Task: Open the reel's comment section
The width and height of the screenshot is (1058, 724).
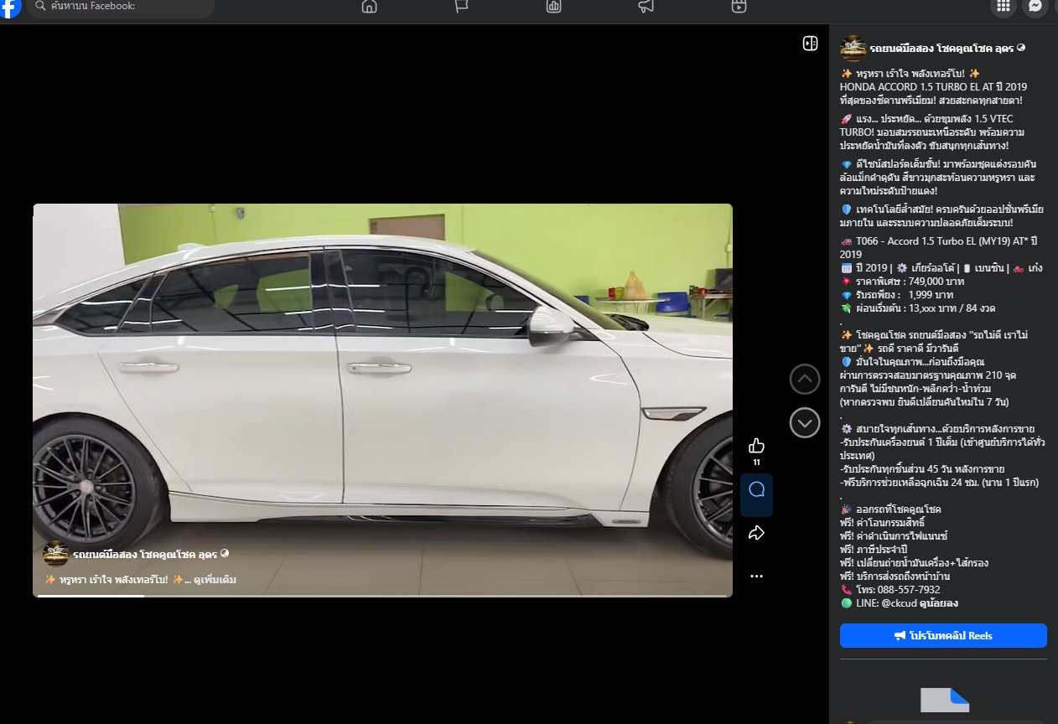Action: (x=756, y=490)
